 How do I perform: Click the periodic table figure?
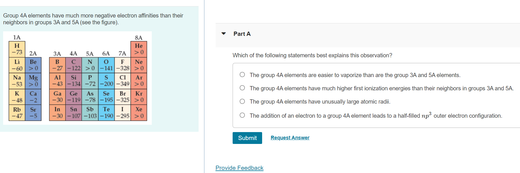[77, 78]
